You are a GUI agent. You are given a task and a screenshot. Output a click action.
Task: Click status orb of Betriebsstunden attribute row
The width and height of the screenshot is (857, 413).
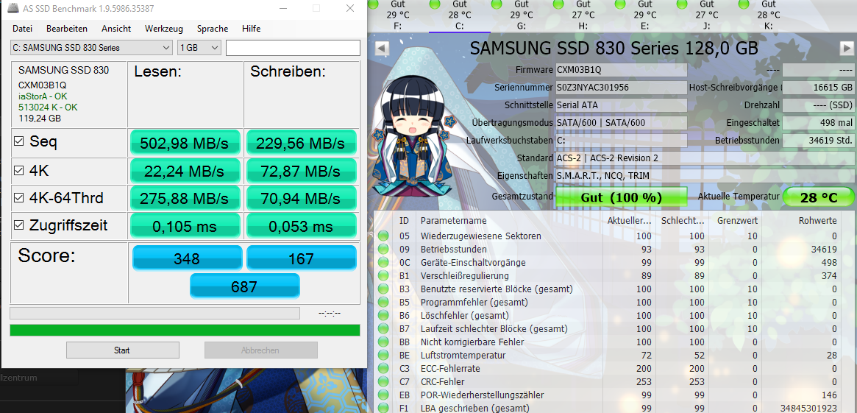point(383,250)
